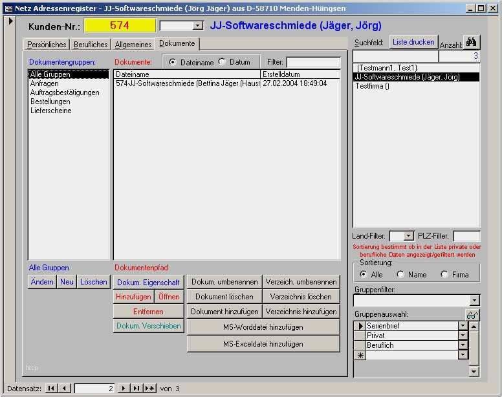Screen dimensions: 502x397
Task: Open the Serienbrief row dropdown arrow
Action: pos(463,326)
